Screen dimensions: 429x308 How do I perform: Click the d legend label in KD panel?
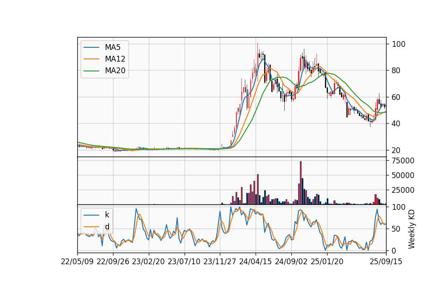pos(107,227)
